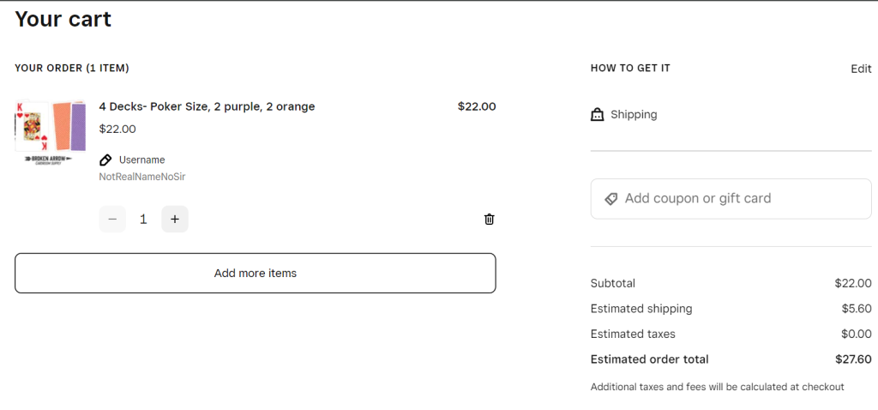878x410 pixels.
Task: Click the Username label
Action: [x=141, y=160]
